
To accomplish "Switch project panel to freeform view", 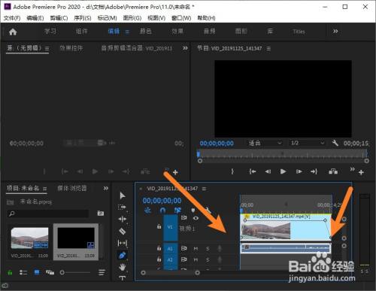I will tap(50, 272).
